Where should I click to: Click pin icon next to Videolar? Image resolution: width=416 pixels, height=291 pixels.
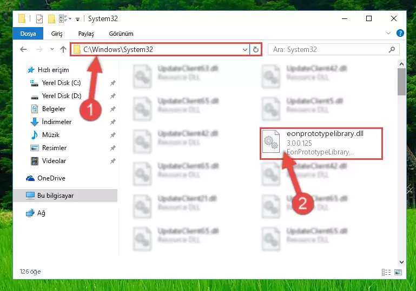tap(113, 161)
